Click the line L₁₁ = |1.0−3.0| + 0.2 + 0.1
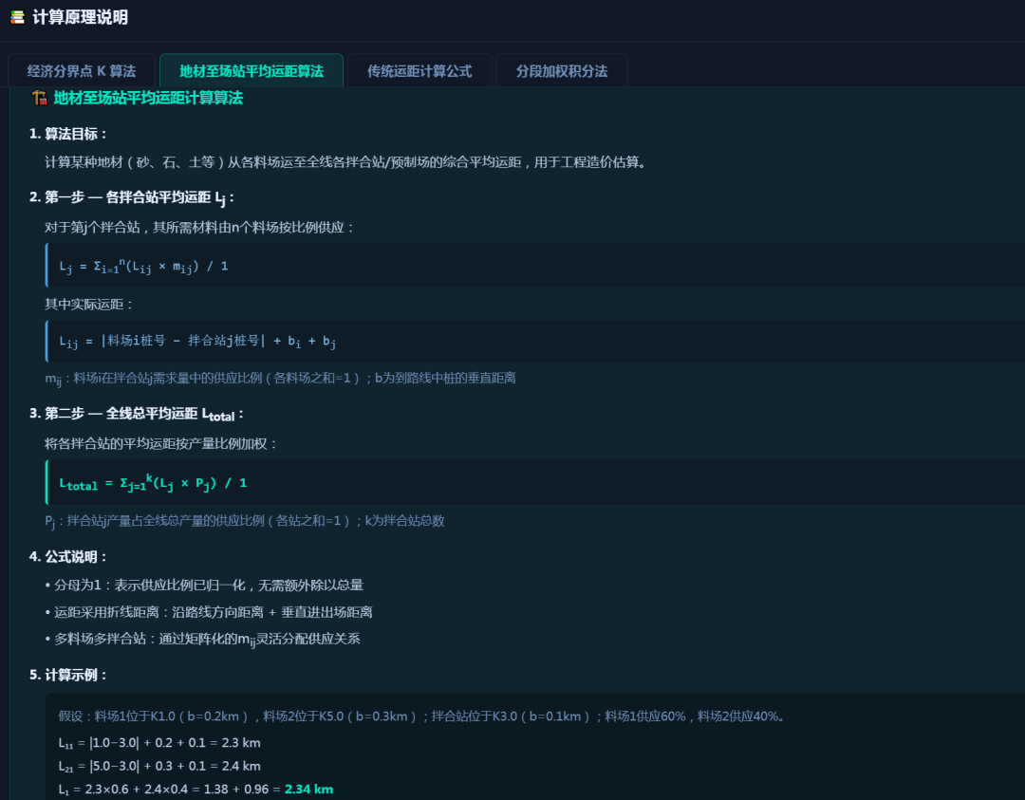This screenshot has height=800, width=1025. (159, 743)
